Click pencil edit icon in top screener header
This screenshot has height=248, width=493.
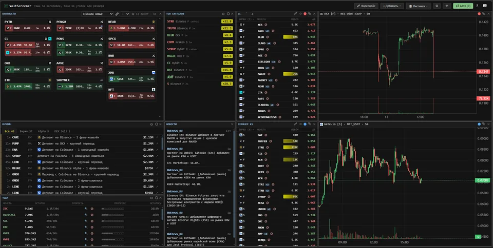(x=295, y=14)
